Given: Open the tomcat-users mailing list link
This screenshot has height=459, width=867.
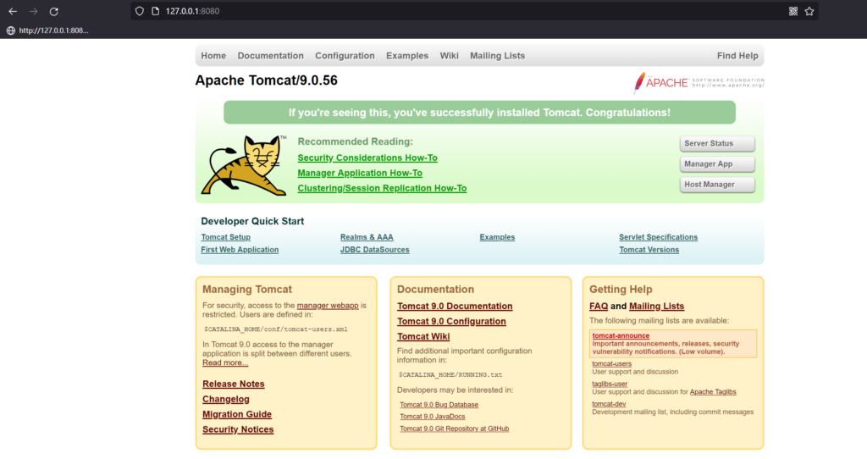Looking at the screenshot, I should 611,364.
